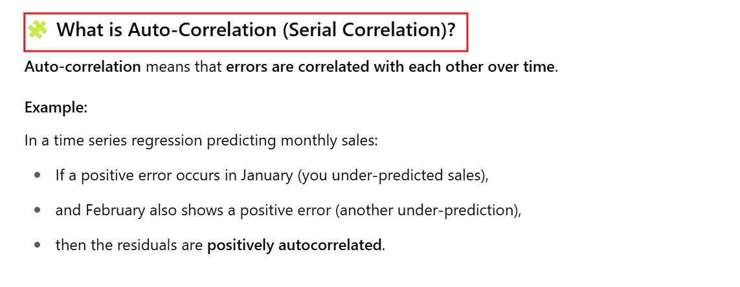Click the third bullet point dot

click(38, 245)
